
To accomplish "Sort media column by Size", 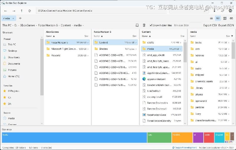I will click(x=230, y=36).
